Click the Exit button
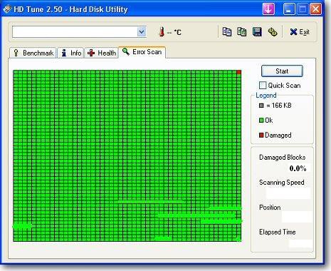The width and height of the screenshot is (331, 271). tap(300, 32)
